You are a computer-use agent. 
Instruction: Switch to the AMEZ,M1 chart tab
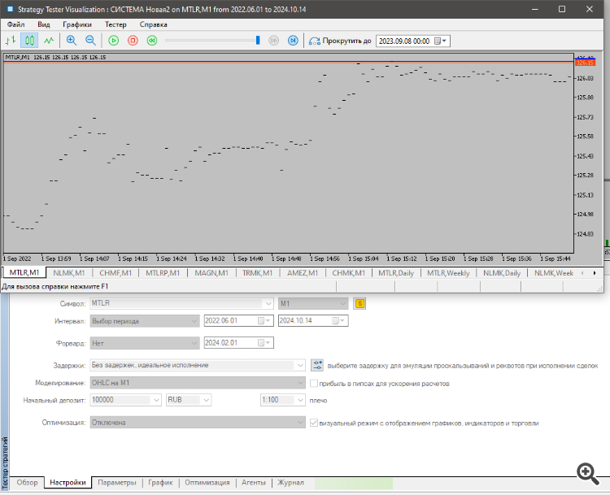click(x=303, y=273)
